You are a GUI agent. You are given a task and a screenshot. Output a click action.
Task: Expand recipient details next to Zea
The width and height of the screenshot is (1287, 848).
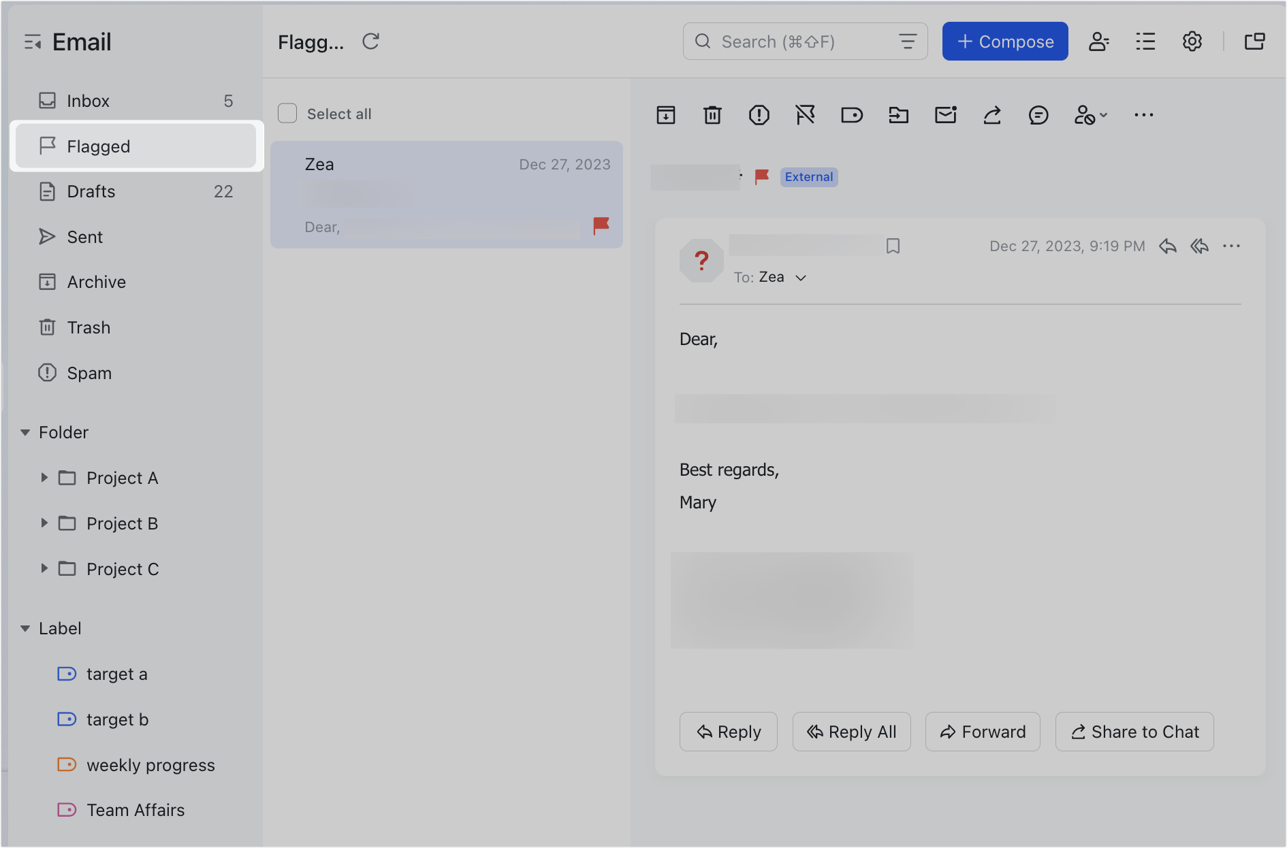(x=801, y=277)
